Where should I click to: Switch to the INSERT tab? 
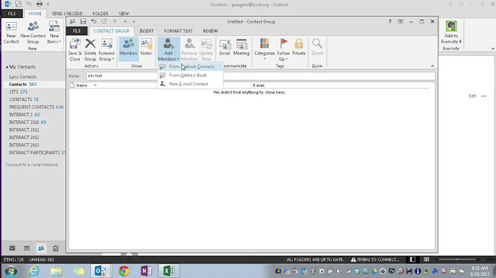click(x=147, y=31)
